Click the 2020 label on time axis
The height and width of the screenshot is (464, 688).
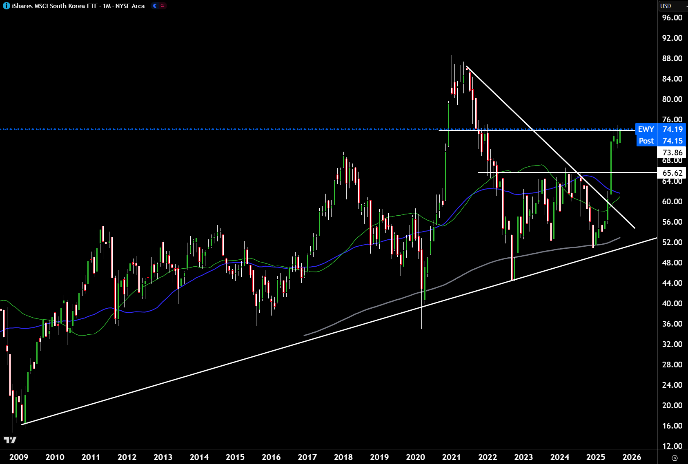(x=416, y=457)
